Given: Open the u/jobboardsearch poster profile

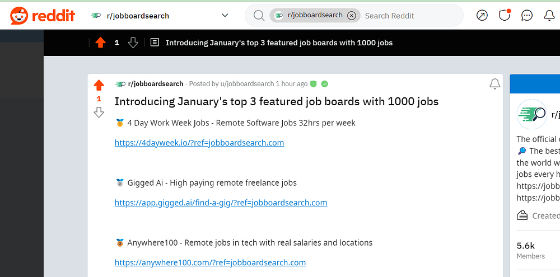Looking at the screenshot, I should tap(248, 84).
